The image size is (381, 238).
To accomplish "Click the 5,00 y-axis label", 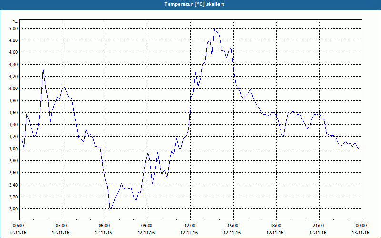I will coord(14,29).
